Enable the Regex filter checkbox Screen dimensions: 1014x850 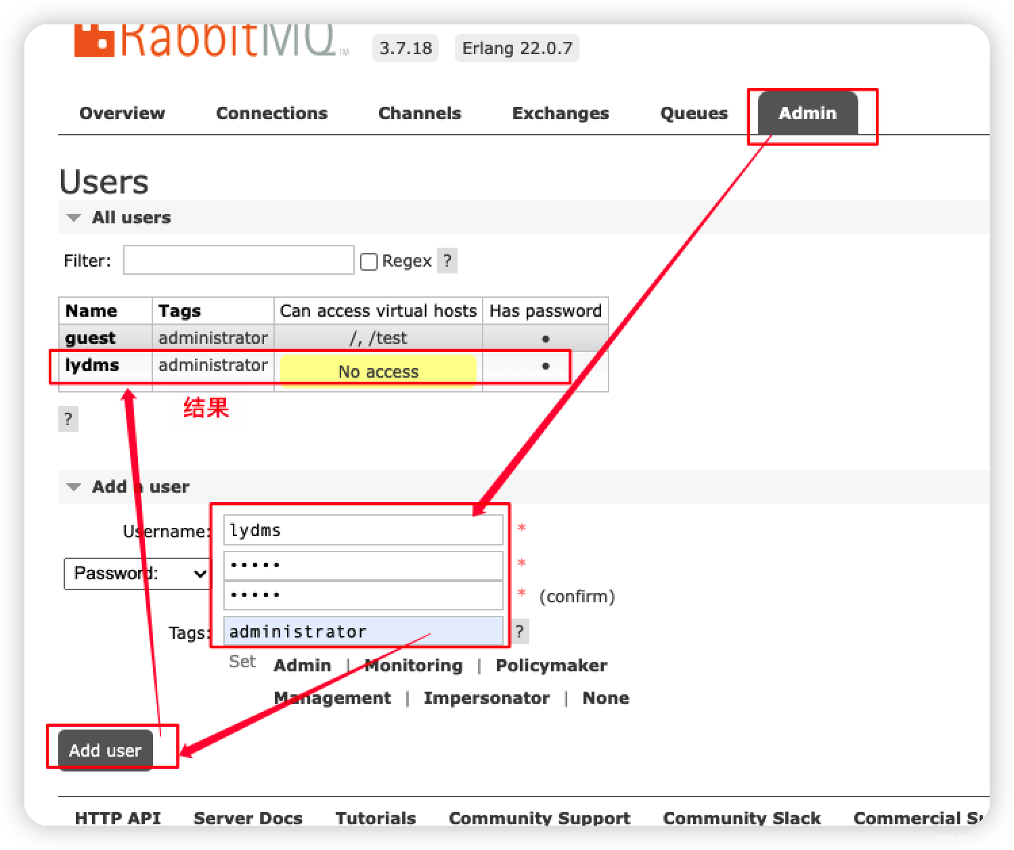tap(369, 262)
